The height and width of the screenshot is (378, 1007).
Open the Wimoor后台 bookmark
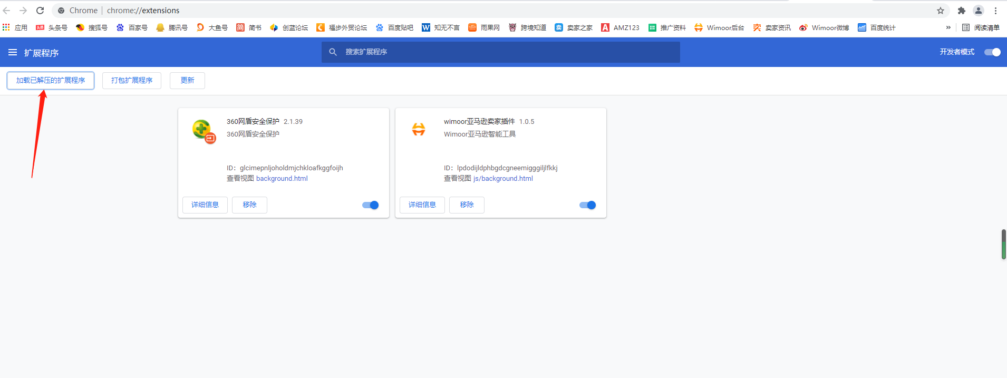720,27
